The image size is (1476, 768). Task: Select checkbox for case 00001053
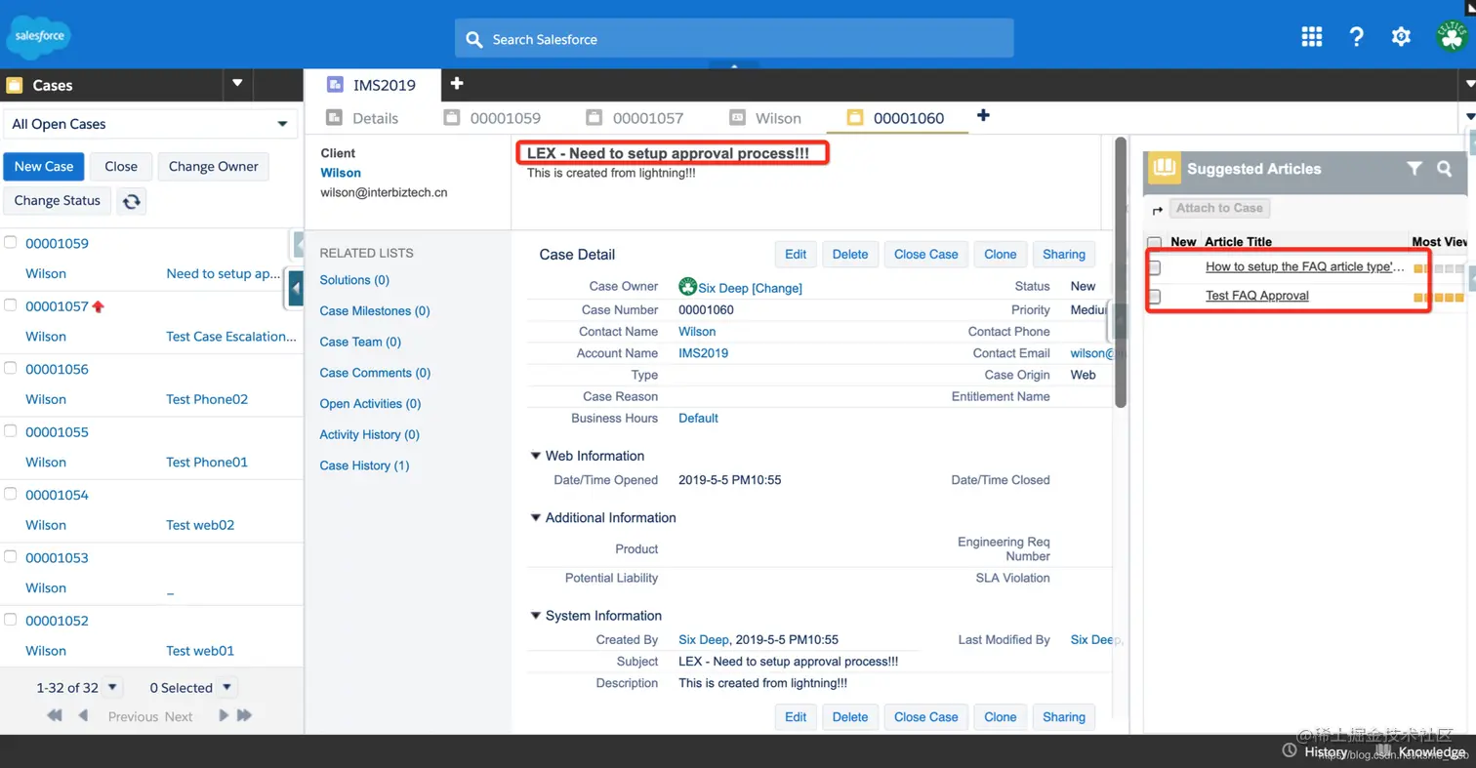tap(11, 556)
